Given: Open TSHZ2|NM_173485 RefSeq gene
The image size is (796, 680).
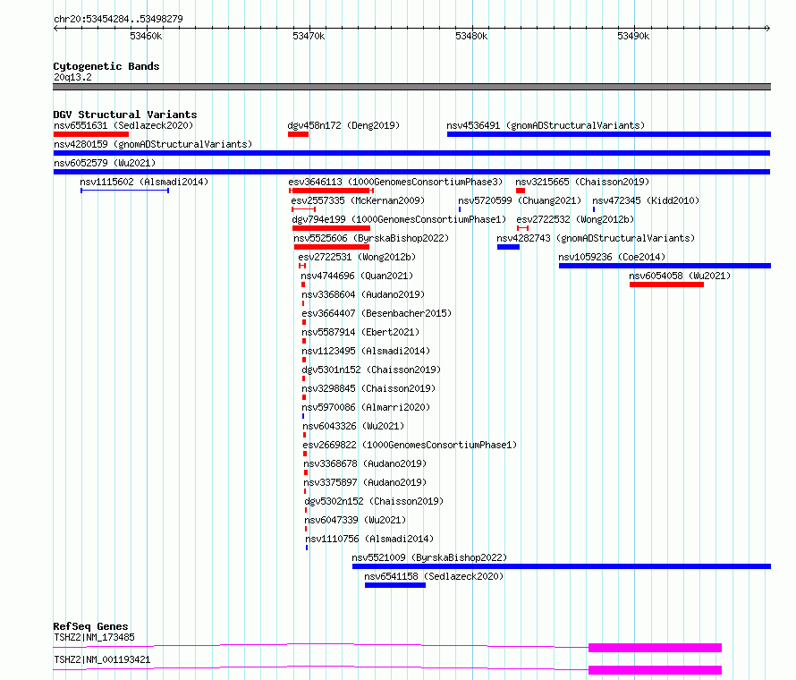Looking at the screenshot, I should point(95,637).
